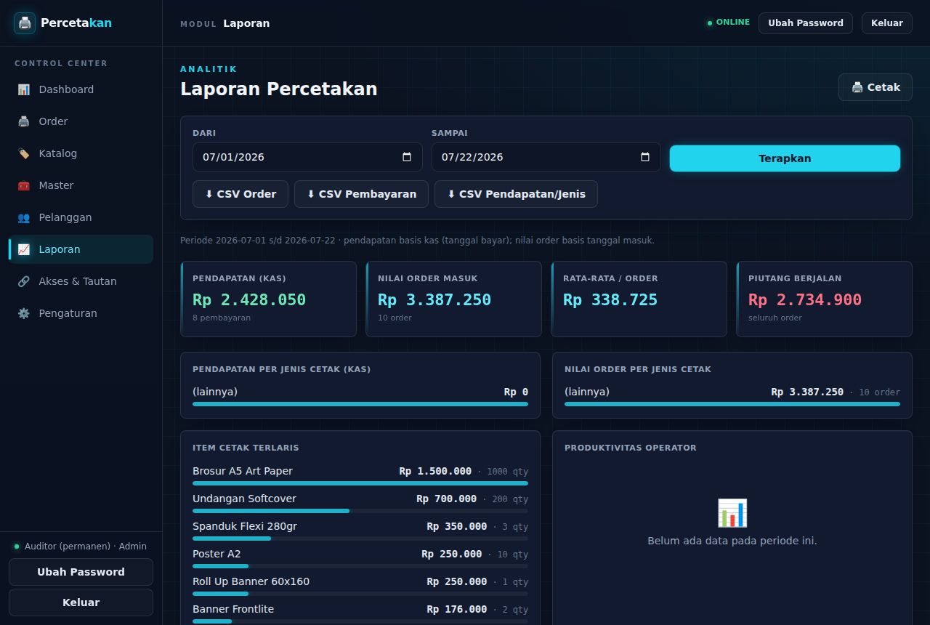Image resolution: width=930 pixels, height=625 pixels.
Task: Click the 'Poster A2' item name
Action: pyautogui.click(x=217, y=554)
